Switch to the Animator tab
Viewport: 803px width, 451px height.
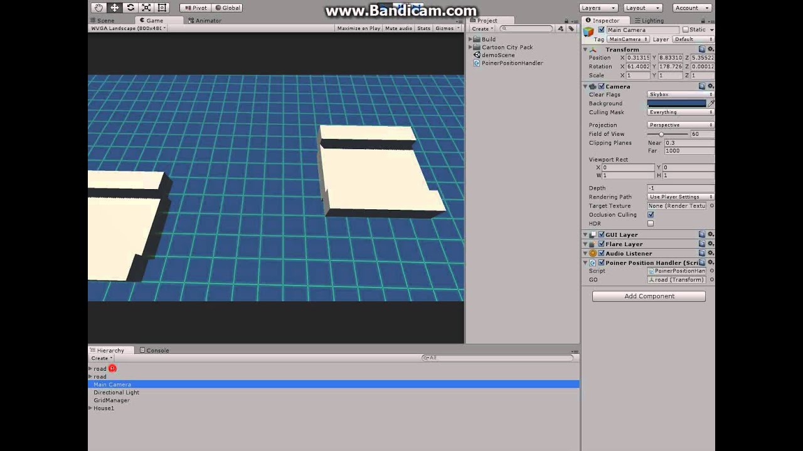[x=205, y=20]
